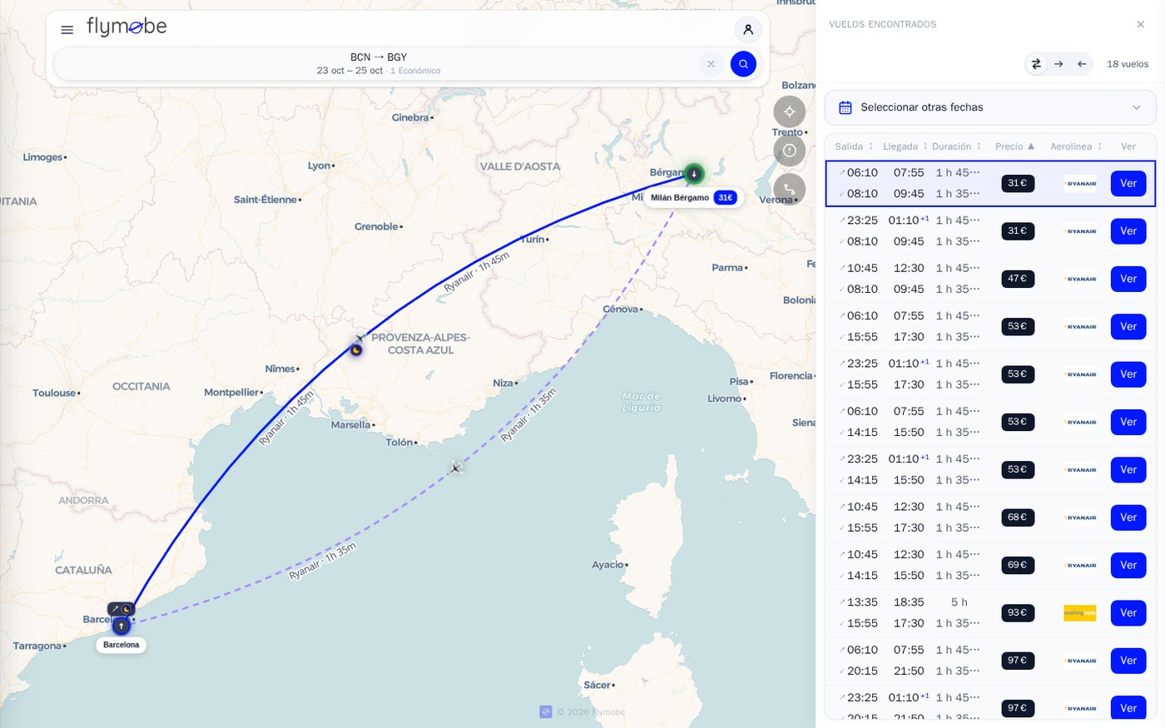Show outbound-only flights arrow

(1058, 64)
